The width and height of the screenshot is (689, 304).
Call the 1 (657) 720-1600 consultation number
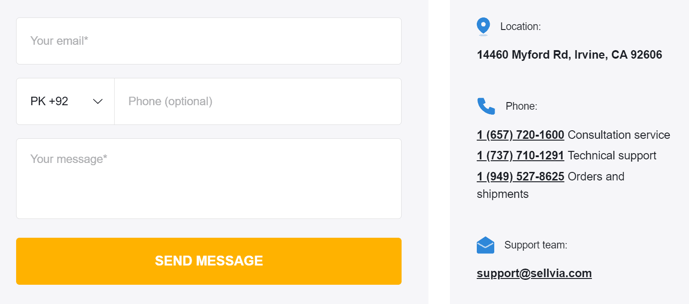coord(520,135)
